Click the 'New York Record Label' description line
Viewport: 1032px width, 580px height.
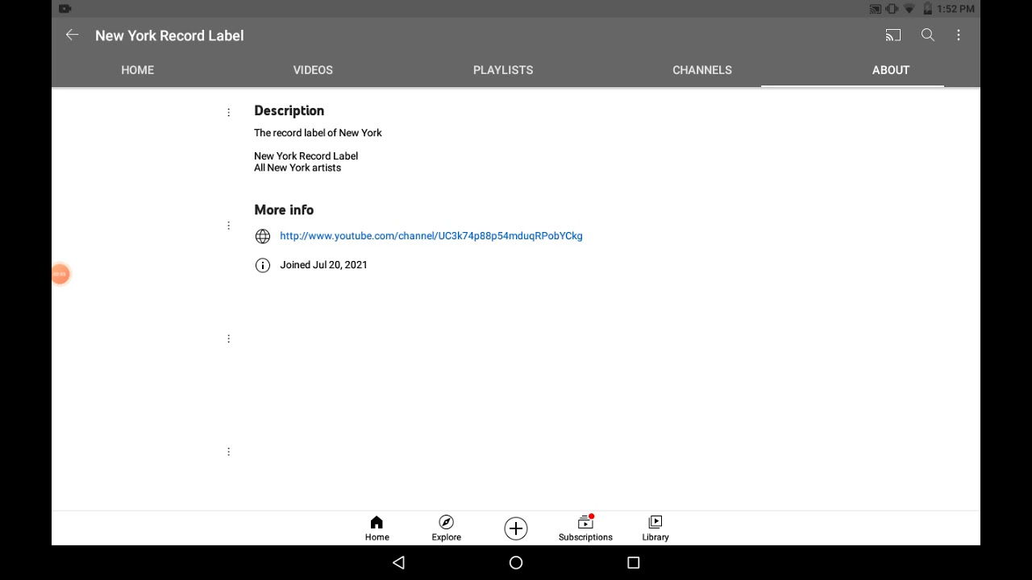[306, 156]
